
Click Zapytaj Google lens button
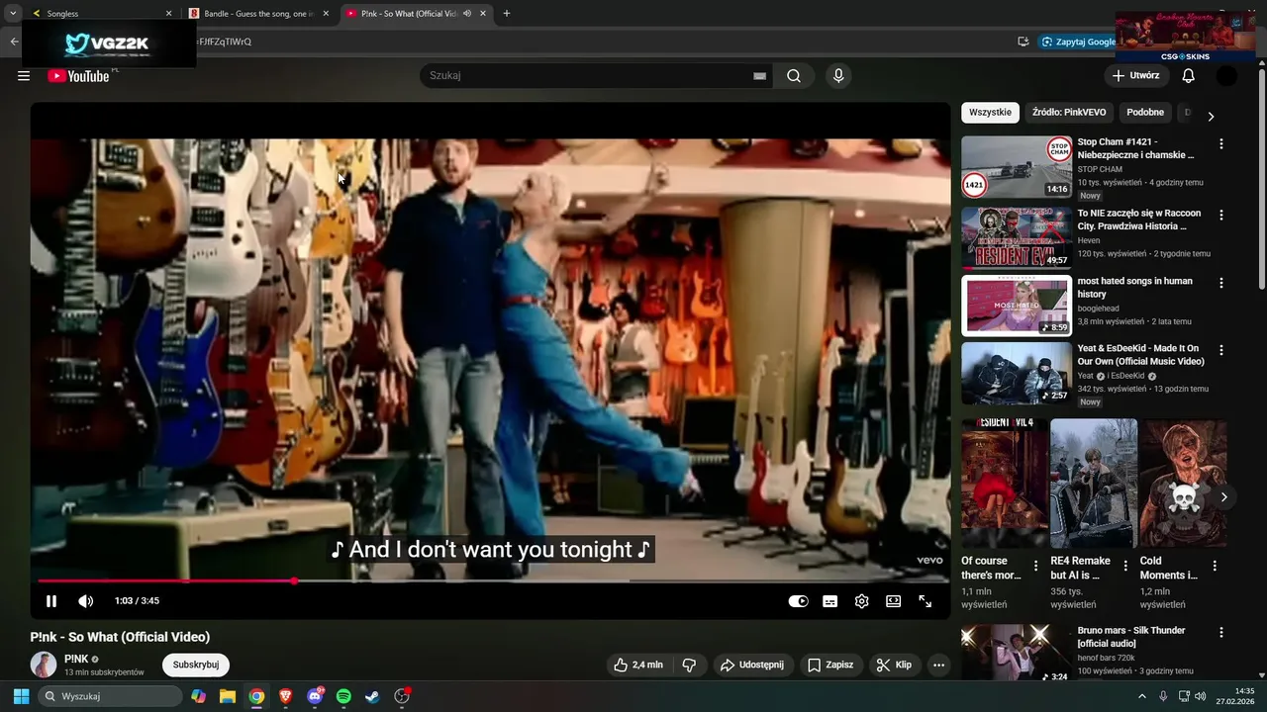[1078, 42]
